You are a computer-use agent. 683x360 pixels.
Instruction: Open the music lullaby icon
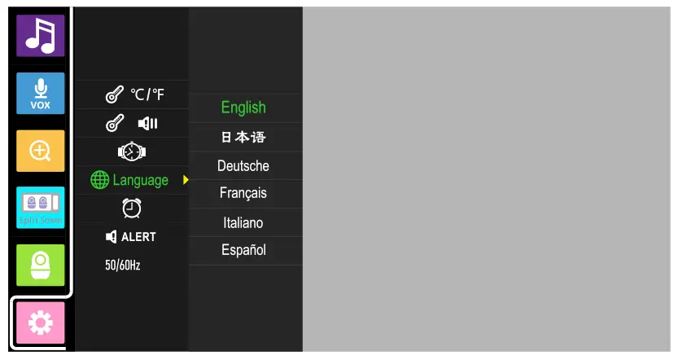(x=41, y=36)
